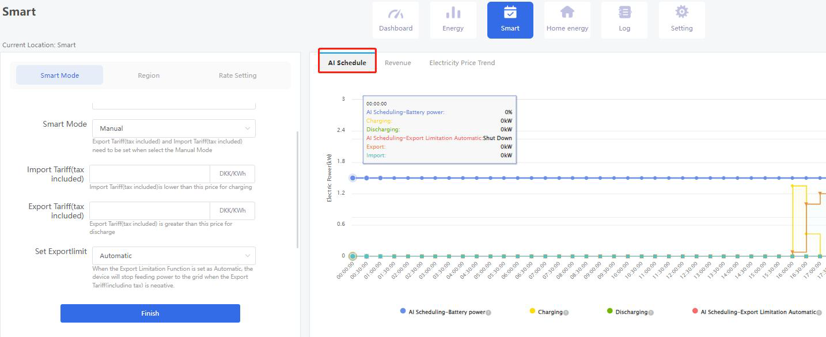Open the Log list icon
Image resolution: width=826 pixels, height=337 pixels.
tap(624, 14)
